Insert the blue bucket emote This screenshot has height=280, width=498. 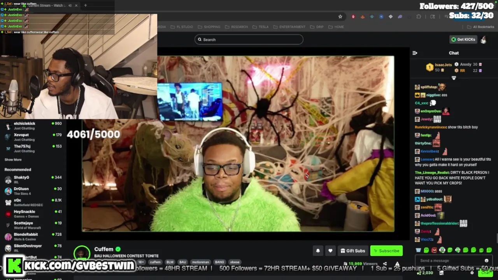(418, 250)
